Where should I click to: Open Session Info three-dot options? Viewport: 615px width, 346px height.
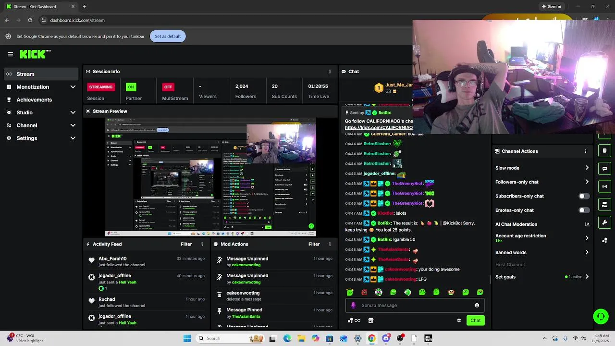pyautogui.click(x=330, y=71)
